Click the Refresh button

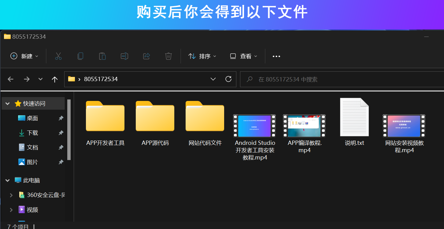[x=228, y=79]
